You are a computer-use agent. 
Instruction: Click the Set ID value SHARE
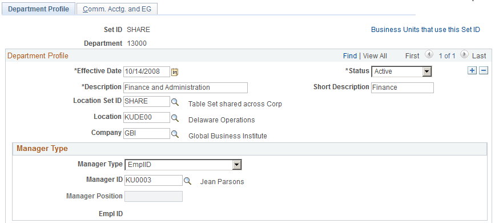point(138,30)
